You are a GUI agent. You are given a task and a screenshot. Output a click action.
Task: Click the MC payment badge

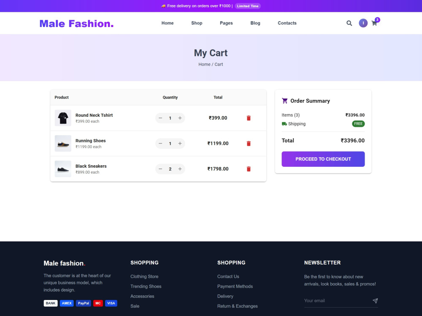point(98,303)
